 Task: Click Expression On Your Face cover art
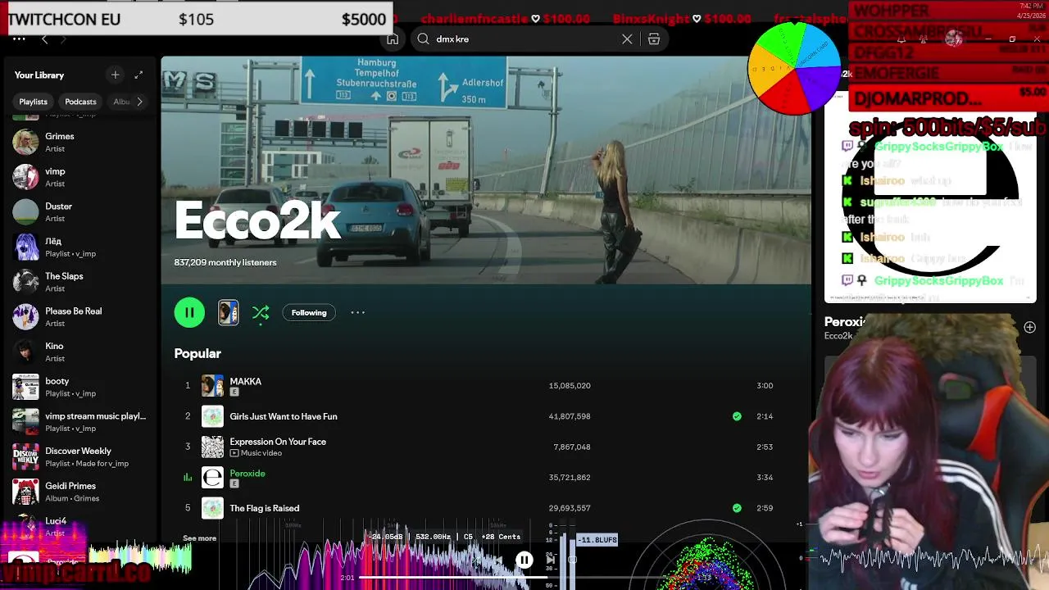(x=212, y=447)
